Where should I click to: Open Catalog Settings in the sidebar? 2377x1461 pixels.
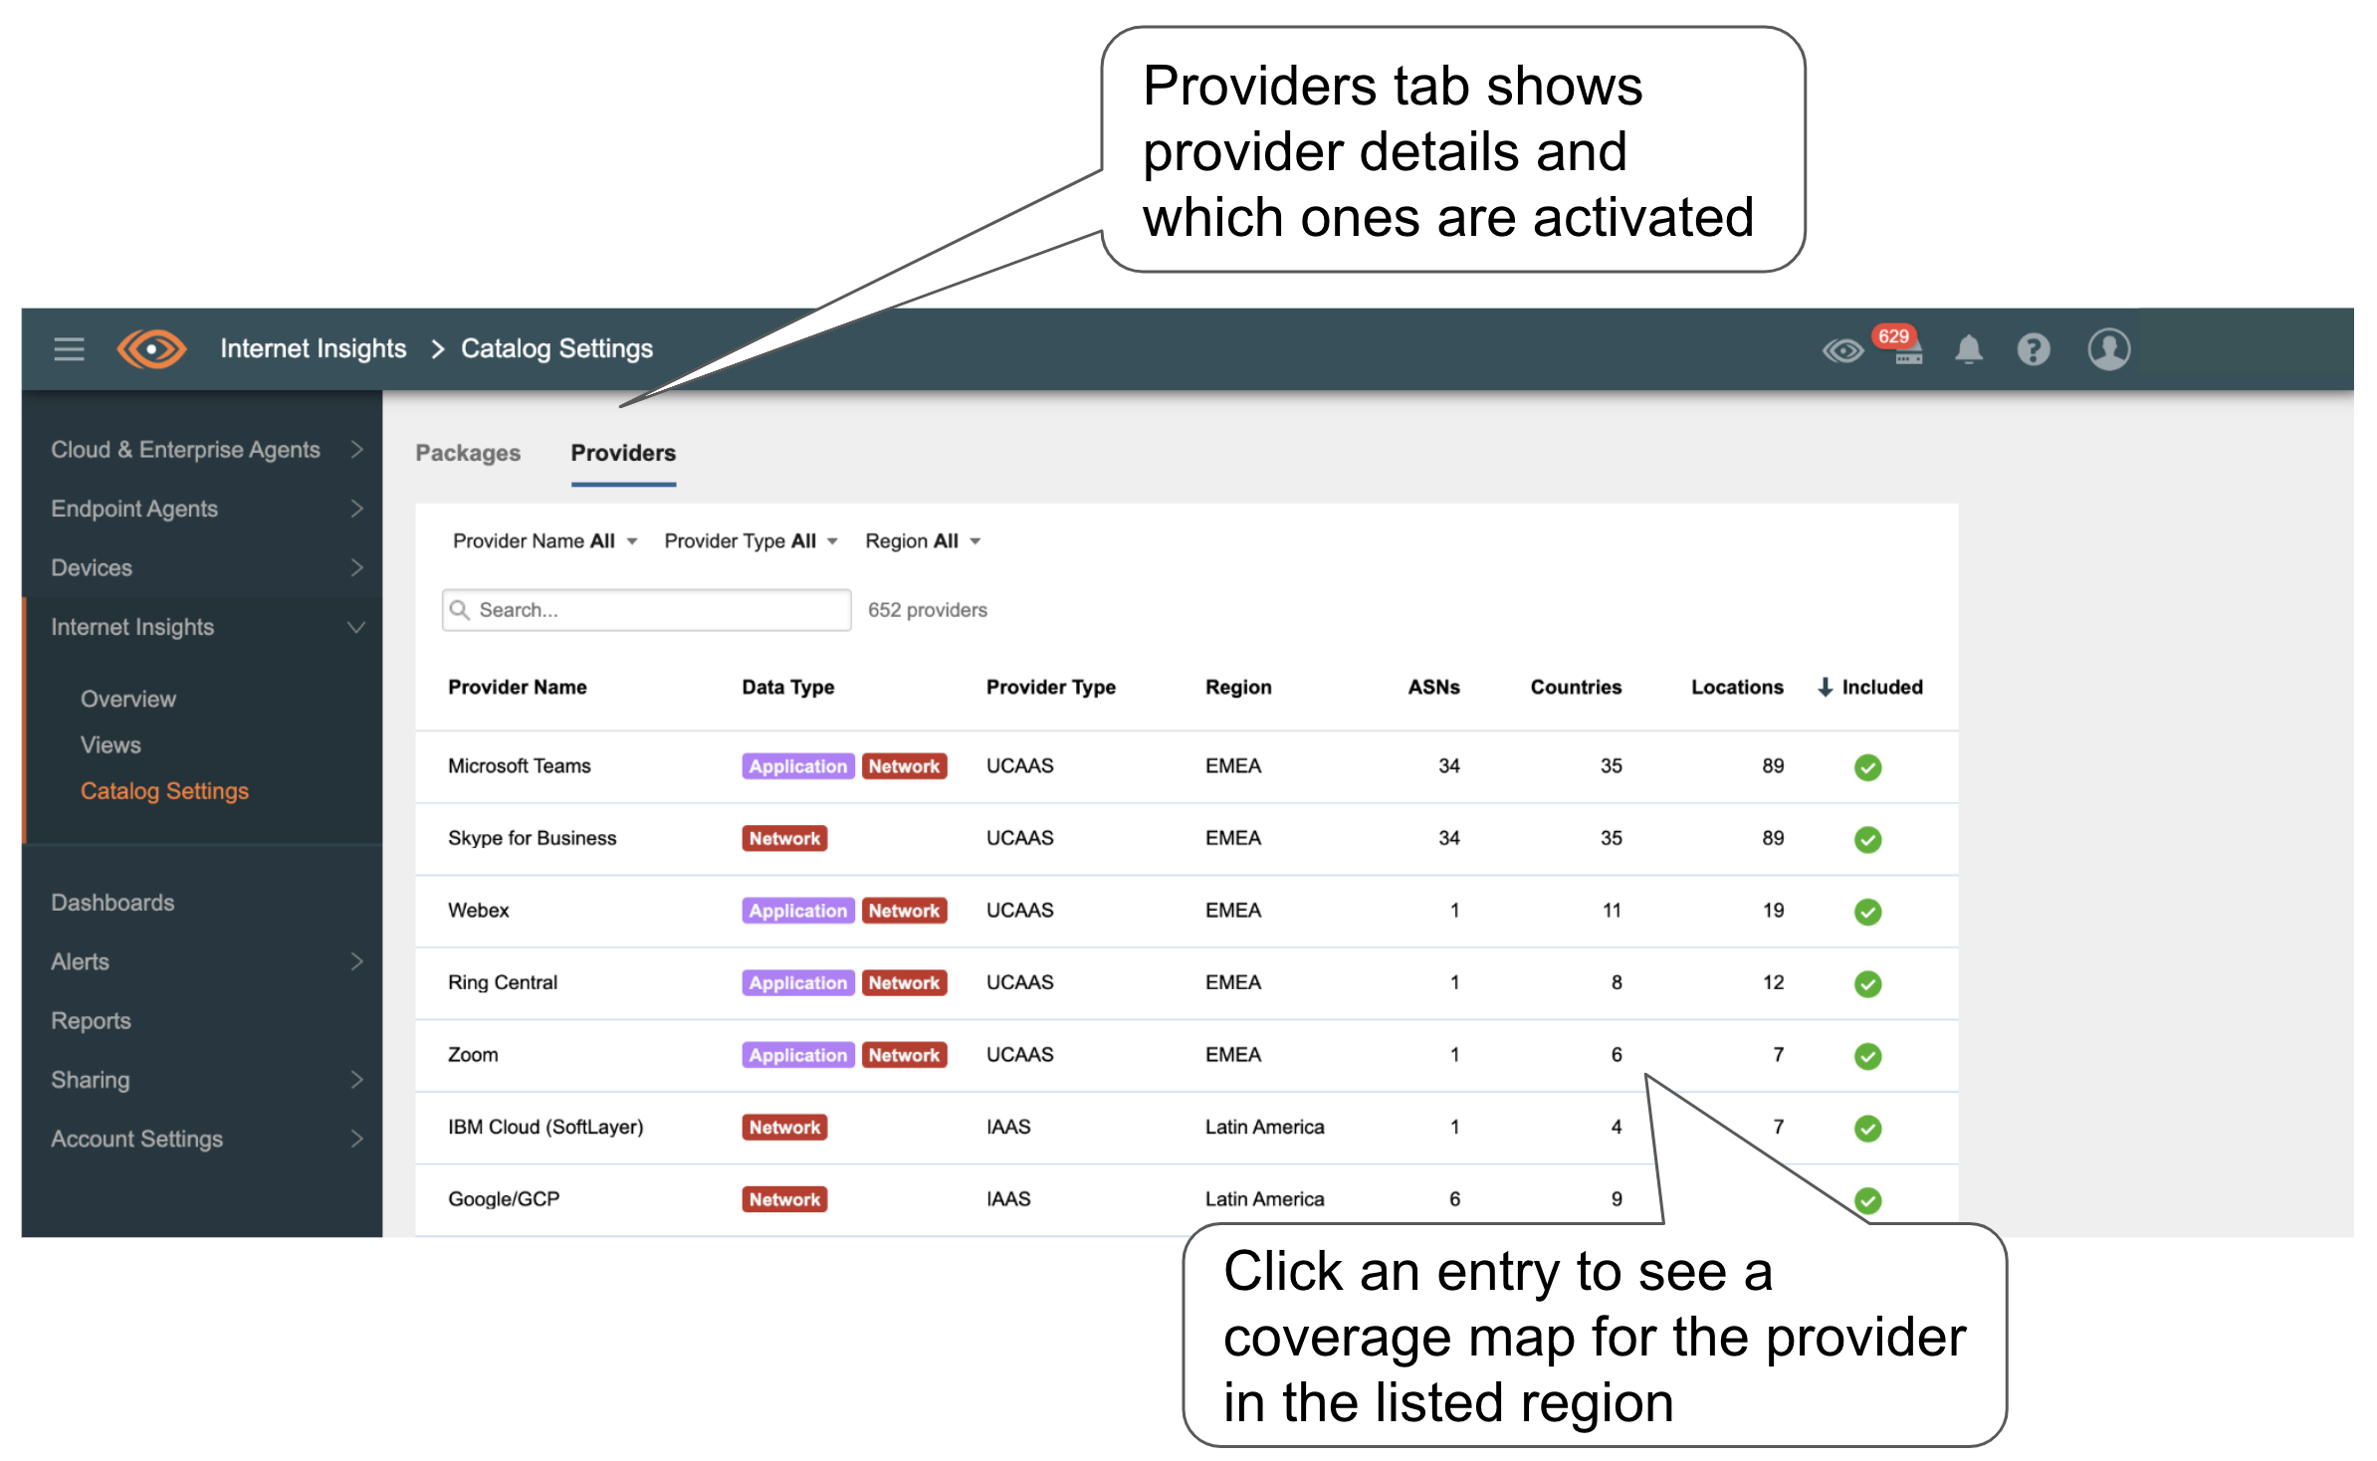tap(164, 790)
